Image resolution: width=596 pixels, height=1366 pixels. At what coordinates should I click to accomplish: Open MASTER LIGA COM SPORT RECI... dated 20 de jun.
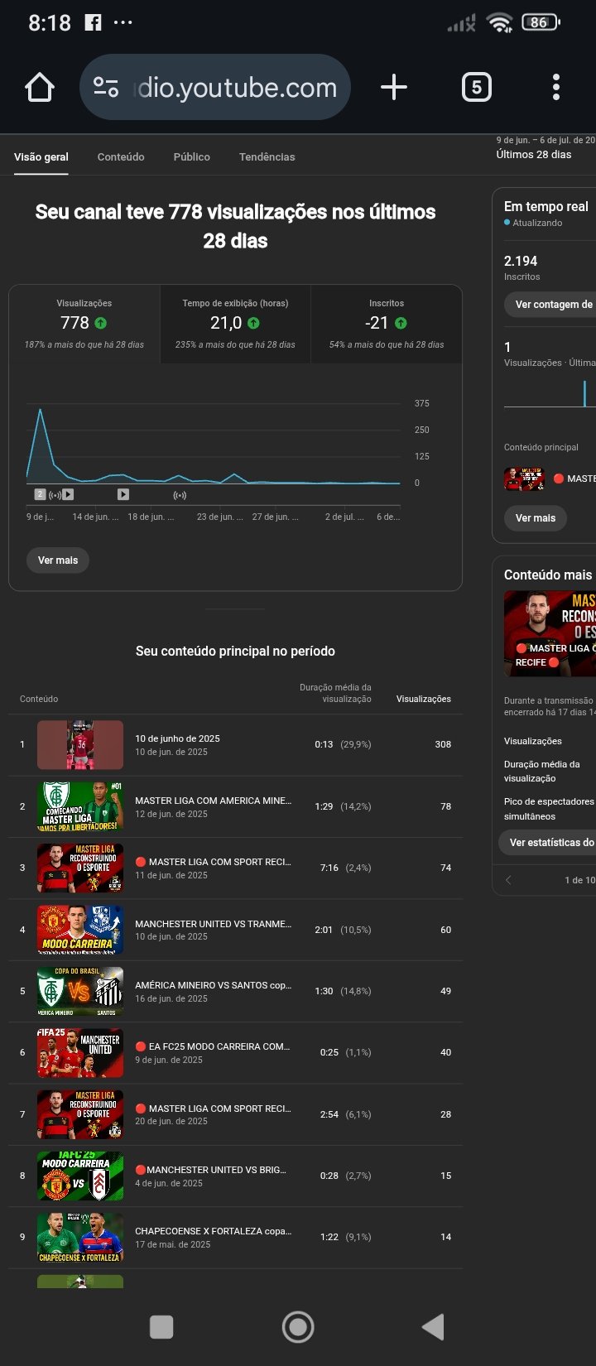[213, 1109]
